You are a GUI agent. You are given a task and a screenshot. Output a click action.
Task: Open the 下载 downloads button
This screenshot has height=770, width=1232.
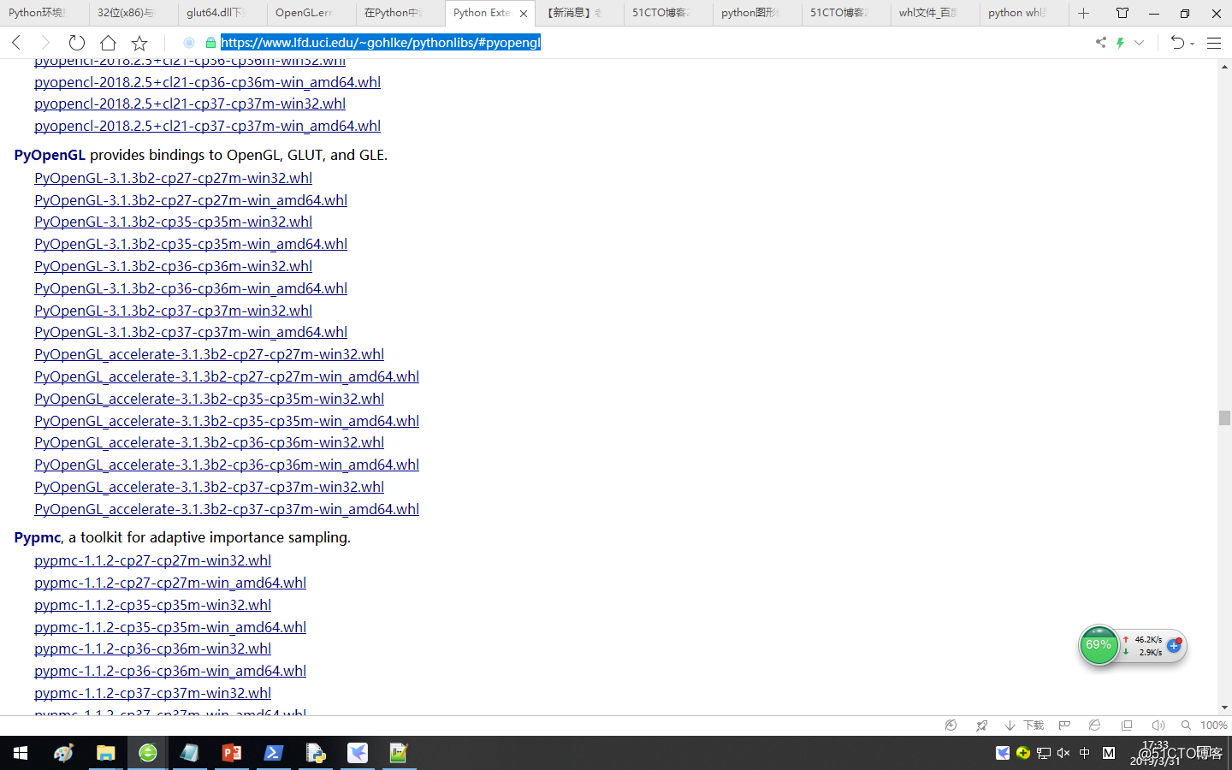(x=1024, y=726)
